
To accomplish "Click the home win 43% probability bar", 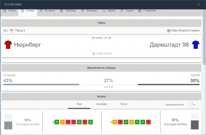I will point(41,85).
